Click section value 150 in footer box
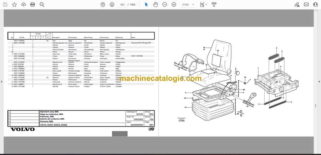The height and width of the screenshot is (155, 321). (x=152, y=119)
